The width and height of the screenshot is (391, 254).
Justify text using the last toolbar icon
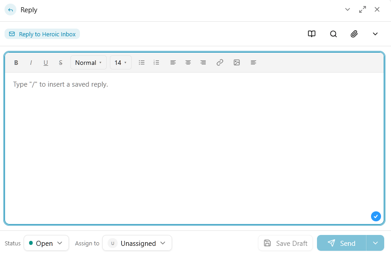click(253, 63)
